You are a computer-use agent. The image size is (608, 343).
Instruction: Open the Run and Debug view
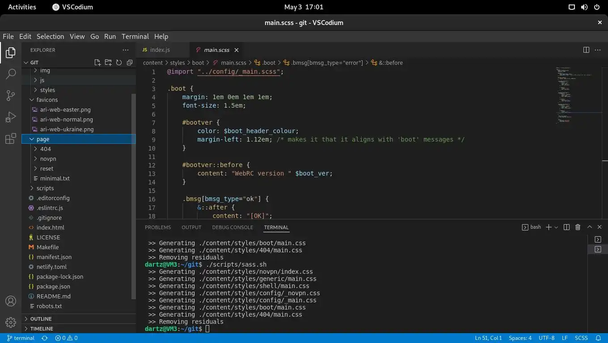(x=11, y=117)
